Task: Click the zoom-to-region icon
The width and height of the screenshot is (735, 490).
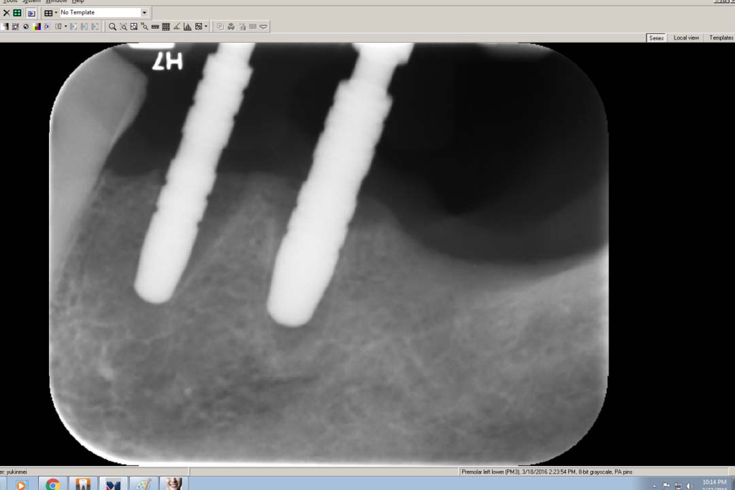Action: pyautogui.click(x=123, y=27)
